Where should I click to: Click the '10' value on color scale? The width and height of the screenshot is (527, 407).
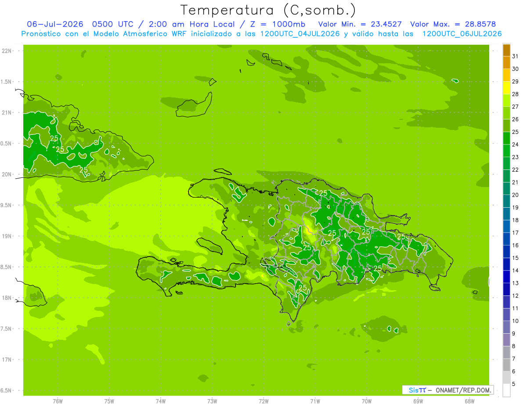(x=516, y=321)
